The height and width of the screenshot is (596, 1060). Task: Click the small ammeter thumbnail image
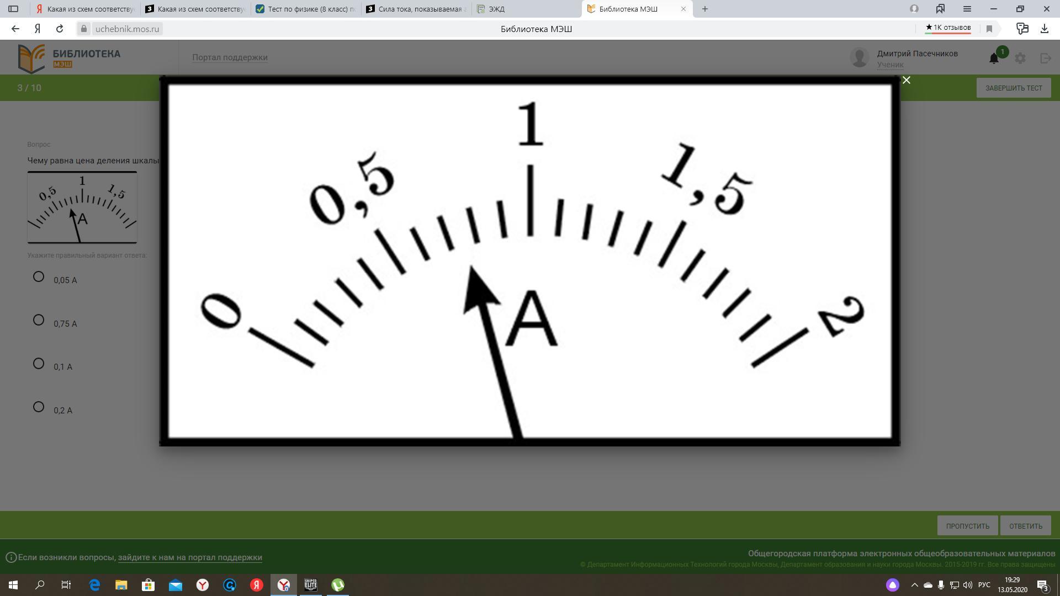(82, 207)
